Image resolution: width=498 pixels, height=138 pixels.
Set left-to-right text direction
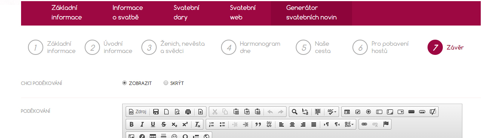click(326, 124)
